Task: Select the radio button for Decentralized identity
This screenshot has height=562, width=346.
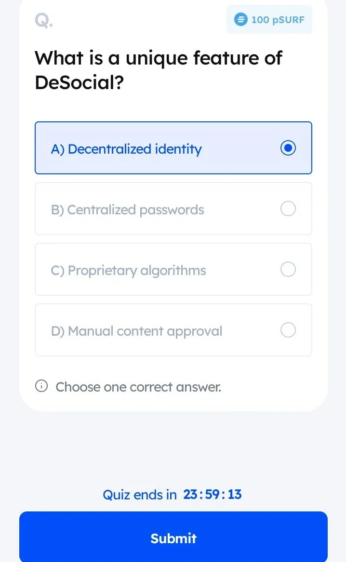Action: coord(288,148)
